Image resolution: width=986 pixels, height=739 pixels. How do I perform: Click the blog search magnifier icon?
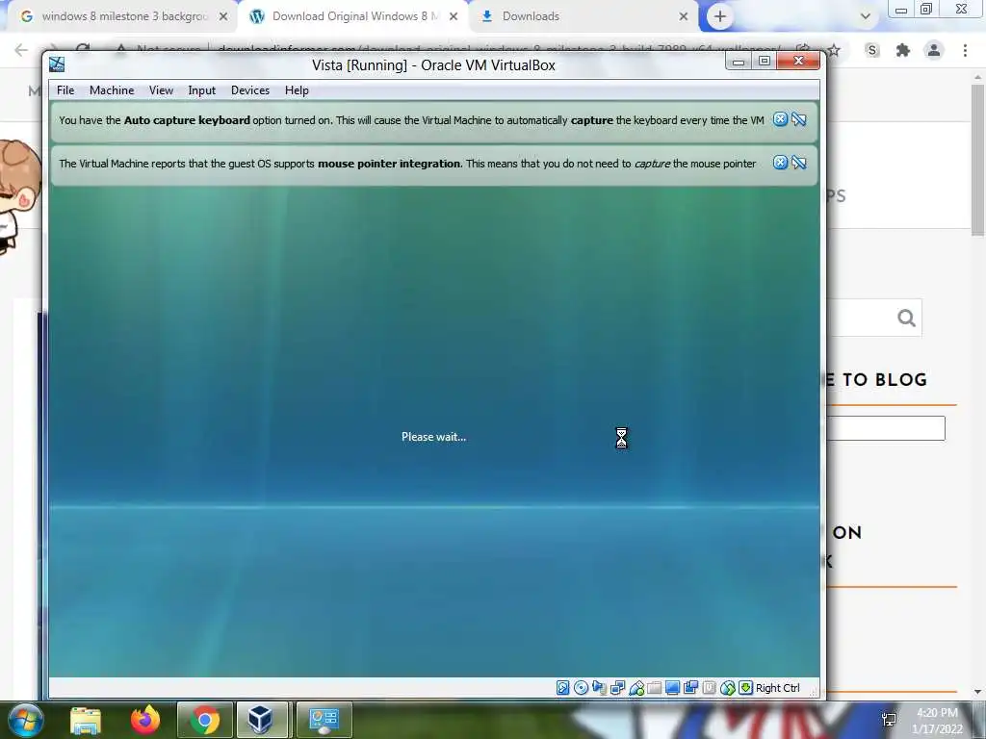coord(906,318)
